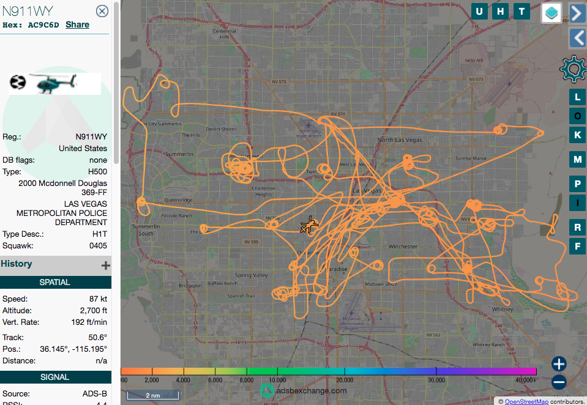Toggle the I map option button

point(578,203)
